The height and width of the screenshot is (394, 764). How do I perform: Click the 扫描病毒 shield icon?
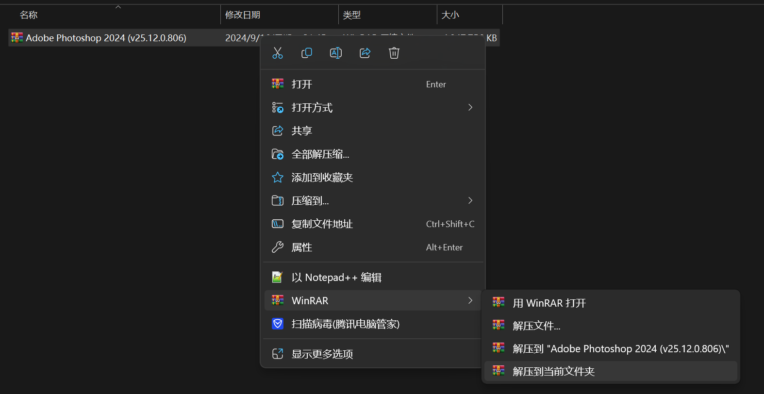click(278, 324)
